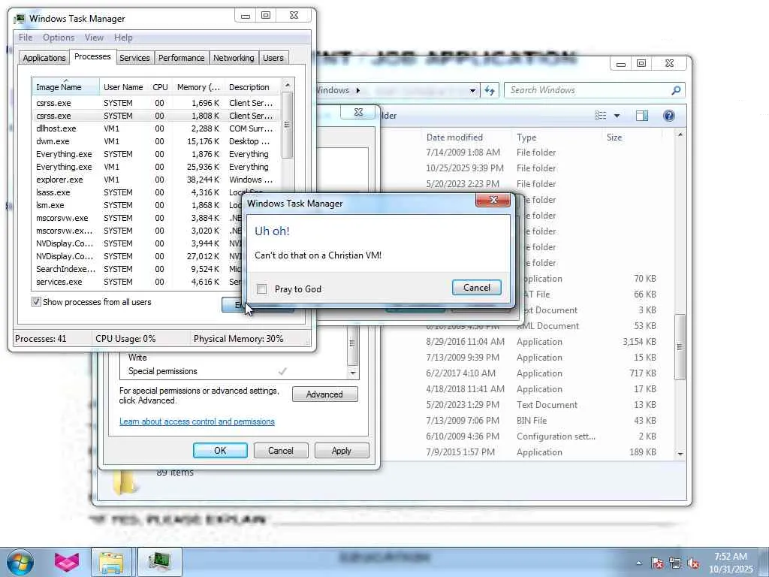
Task: Switch to Users tab
Action: pos(273,58)
